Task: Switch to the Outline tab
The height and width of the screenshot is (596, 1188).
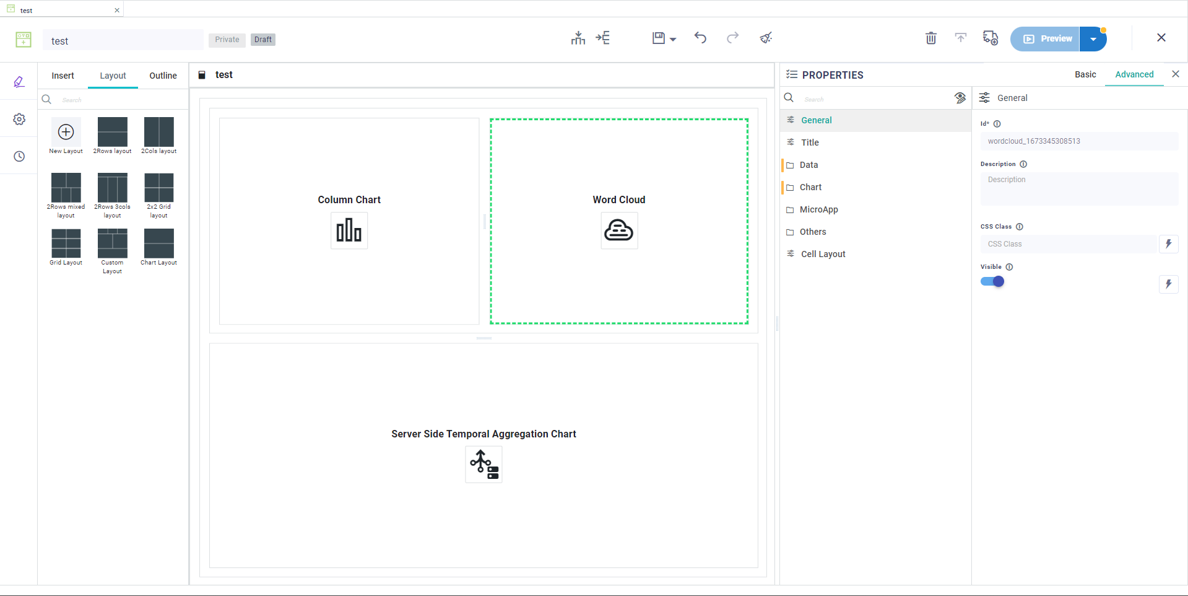Action: coord(163,76)
